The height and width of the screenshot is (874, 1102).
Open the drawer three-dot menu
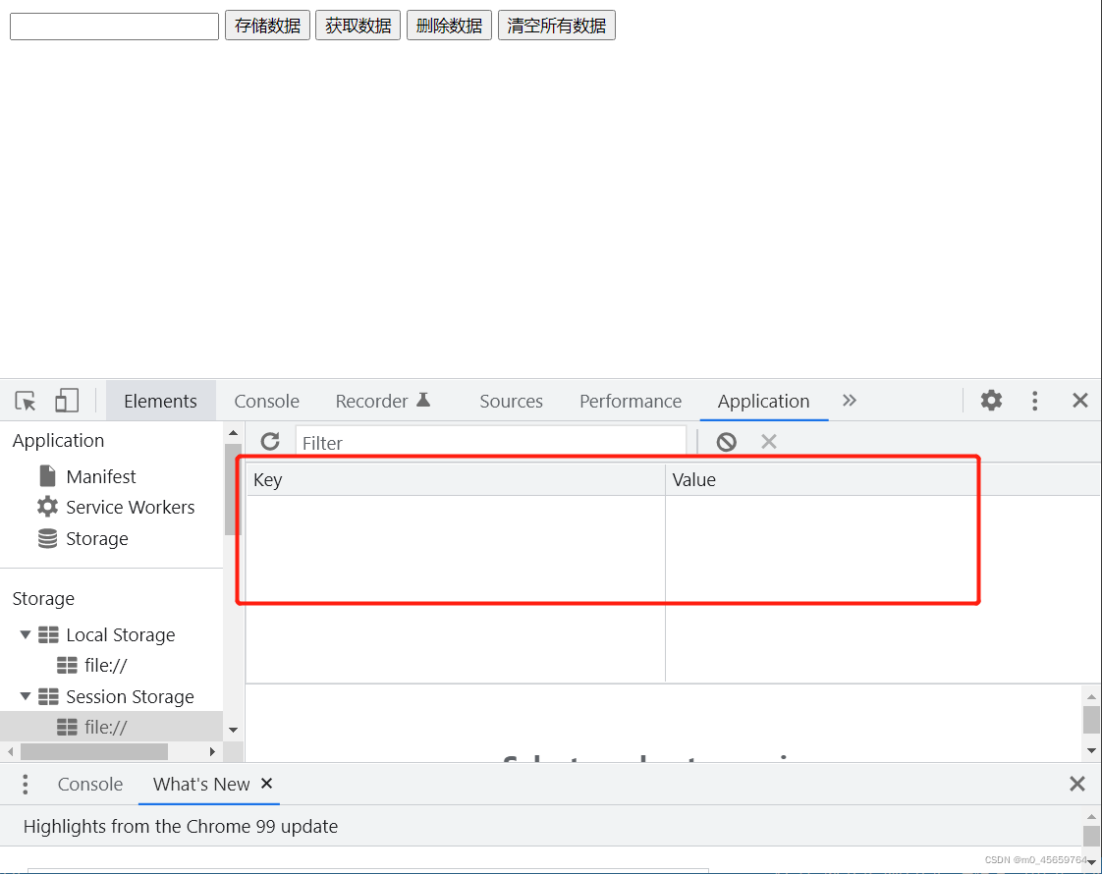point(25,784)
